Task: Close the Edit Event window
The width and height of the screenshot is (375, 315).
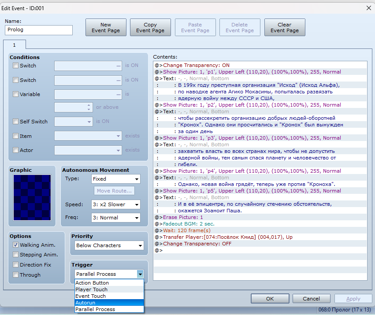Action: pos(368,8)
